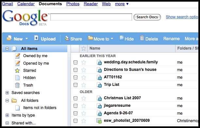The height and width of the screenshot is (128, 200).
Task: Click the folder icon beside All folders
Action: pos(14,101)
